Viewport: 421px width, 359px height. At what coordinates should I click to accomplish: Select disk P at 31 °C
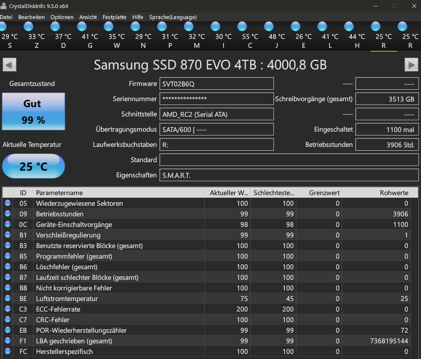170,36
